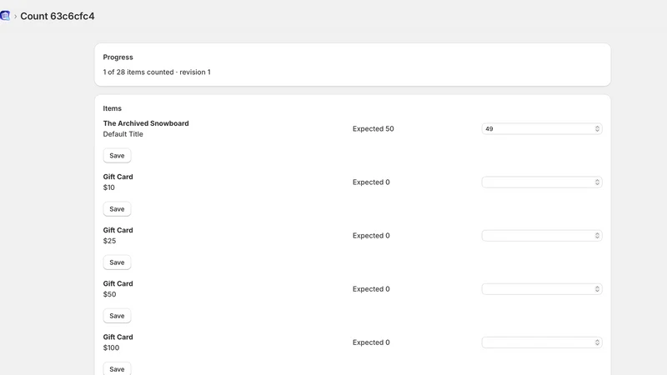Save The Archived Snowboard count
Image resolution: width=667 pixels, height=375 pixels.
[x=117, y=156]
